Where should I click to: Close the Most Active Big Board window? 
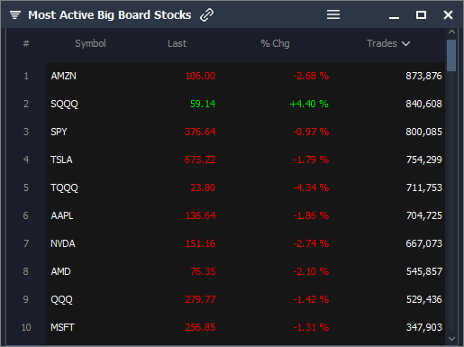[448, 14]
